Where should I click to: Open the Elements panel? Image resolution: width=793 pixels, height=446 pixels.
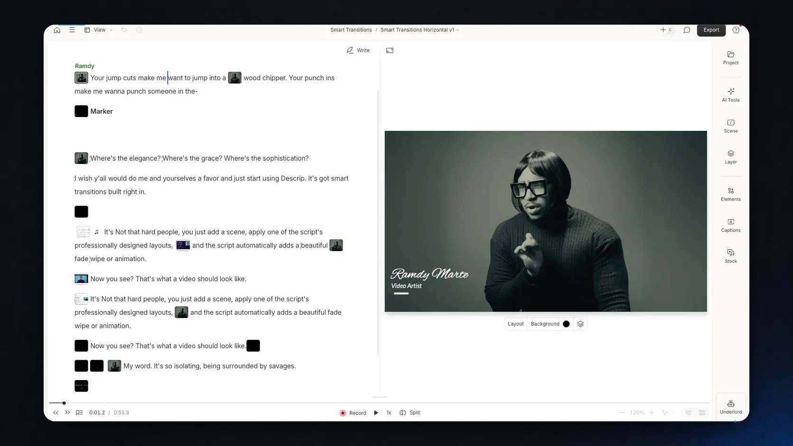[x=730, y=194]
